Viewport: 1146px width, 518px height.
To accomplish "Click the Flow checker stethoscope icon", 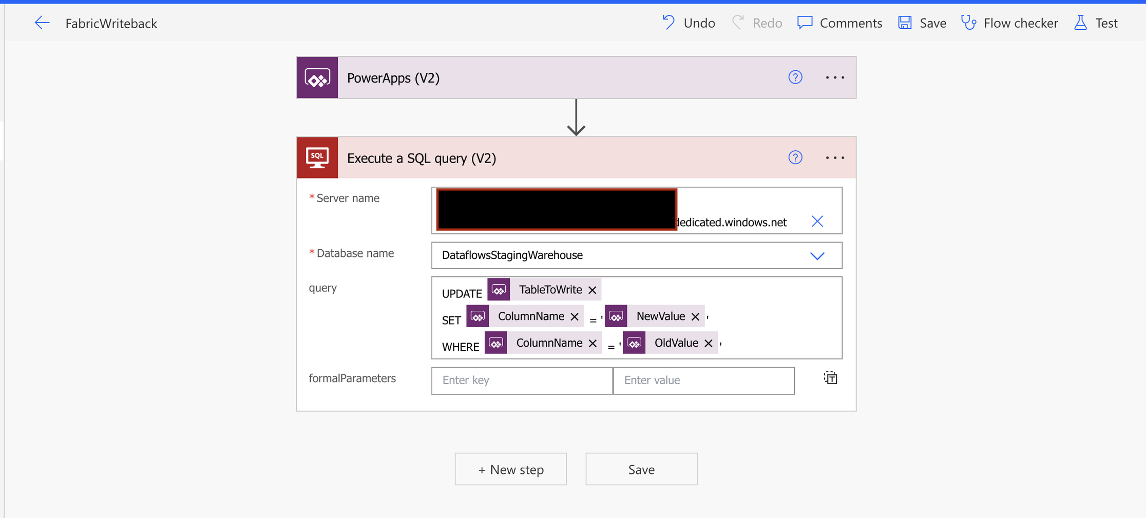I will (x=968, y=23).
